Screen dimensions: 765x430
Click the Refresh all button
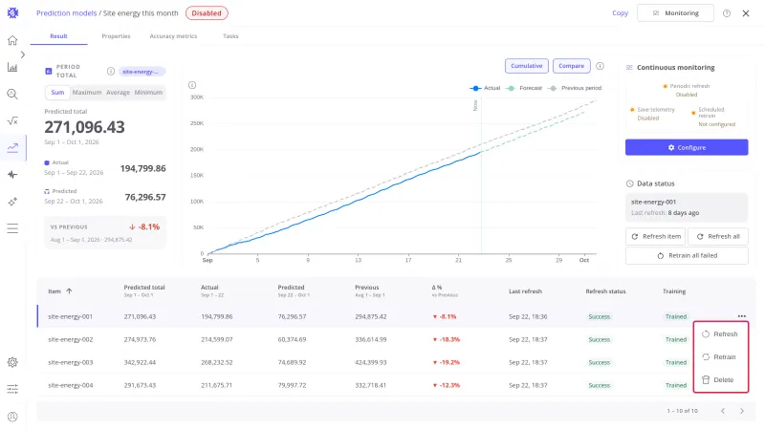coord(718,236)
